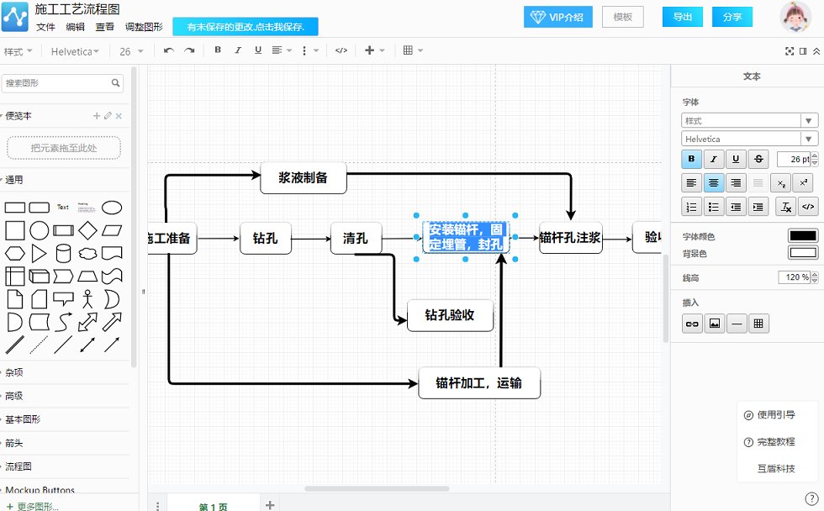Toggle bold formatting off
The height and width of the screenshot is (511, 824).
coord(690,159)
